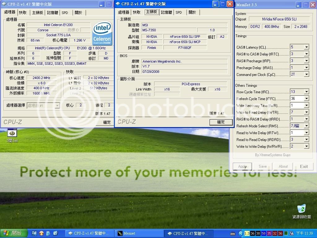Click the yellow 1.3 tray indicator
Viewport: 317px width, 238px height.
tap(247, 233)
